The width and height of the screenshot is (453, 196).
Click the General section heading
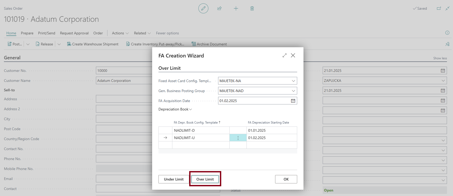pyautogui.click(x=12, y=58)
